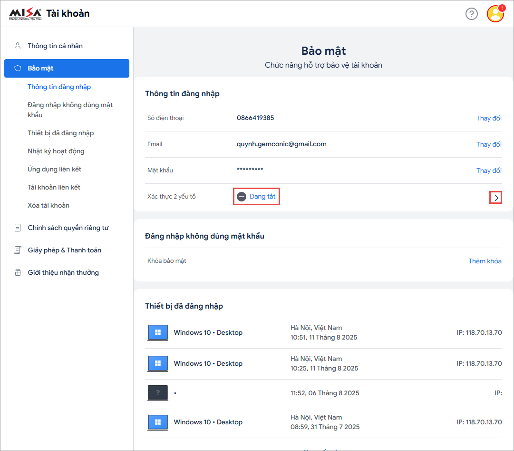
Task: Open Thiết bị đã đăng nhập sidebar item
Action: pos(60,133)
